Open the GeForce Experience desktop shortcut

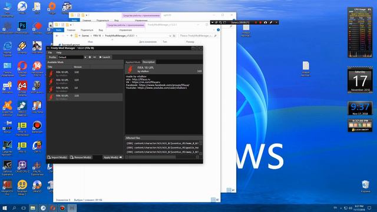tap(7, 168)
